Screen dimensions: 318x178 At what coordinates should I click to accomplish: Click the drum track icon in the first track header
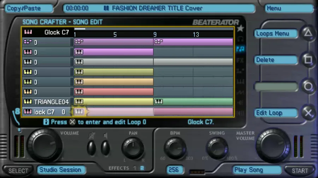coord(28,42)
